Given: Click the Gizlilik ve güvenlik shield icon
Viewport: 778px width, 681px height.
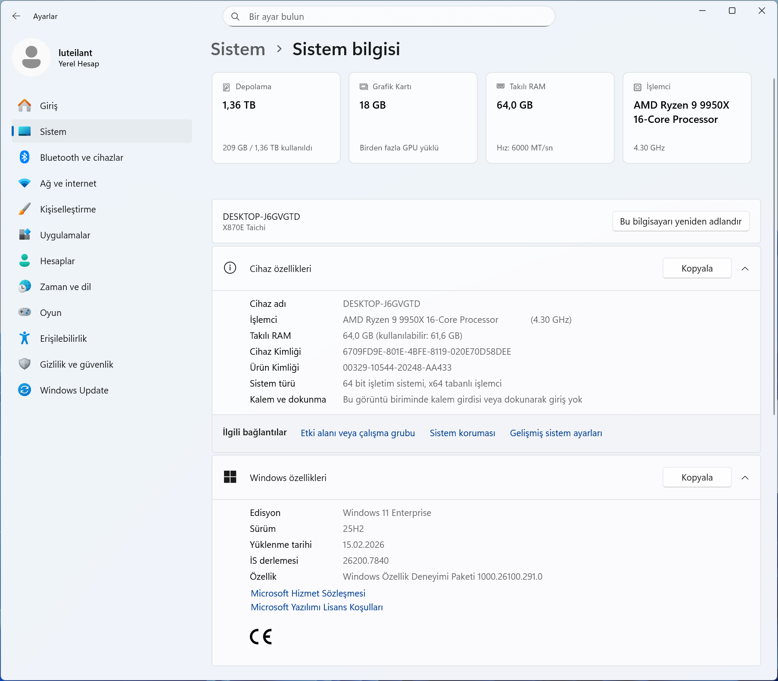Looking at the screenshot, I should click(25, 364).
